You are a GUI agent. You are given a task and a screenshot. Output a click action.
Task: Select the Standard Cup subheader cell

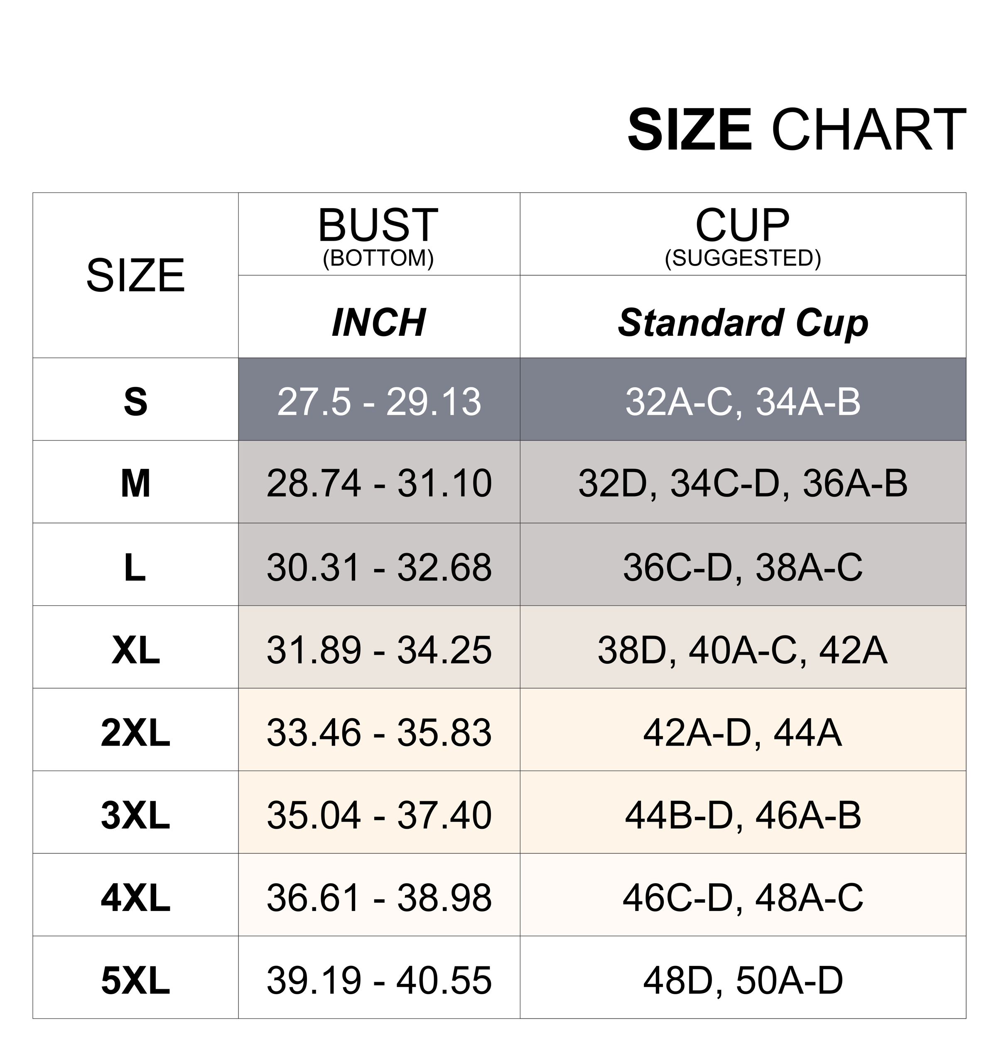[x=743, y=317]
